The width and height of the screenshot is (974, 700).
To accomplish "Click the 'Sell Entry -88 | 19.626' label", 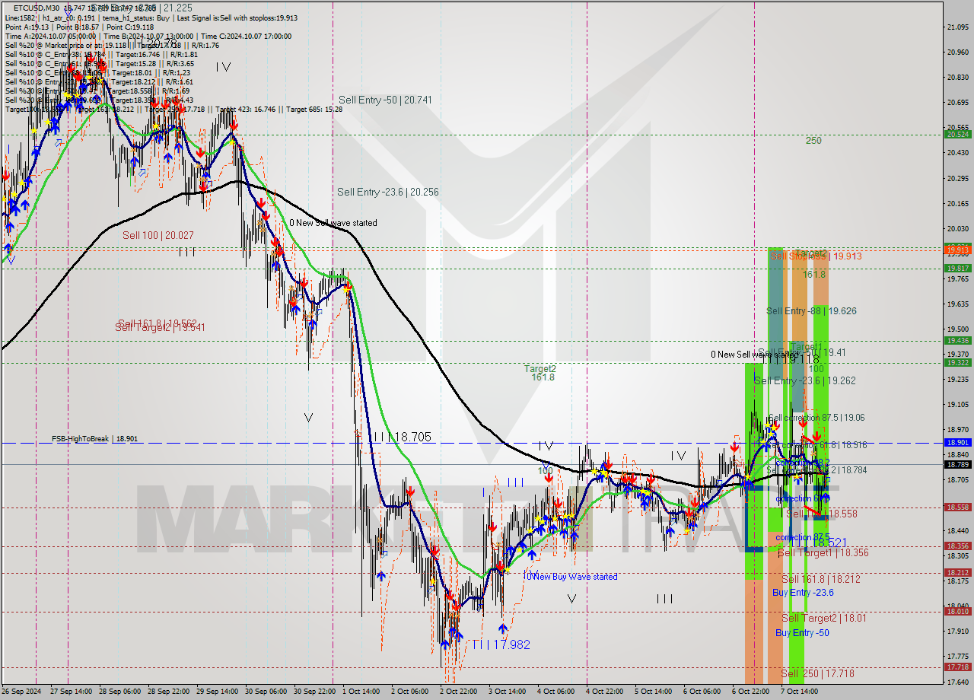I will pyautogui.click(x=811, y=311).
